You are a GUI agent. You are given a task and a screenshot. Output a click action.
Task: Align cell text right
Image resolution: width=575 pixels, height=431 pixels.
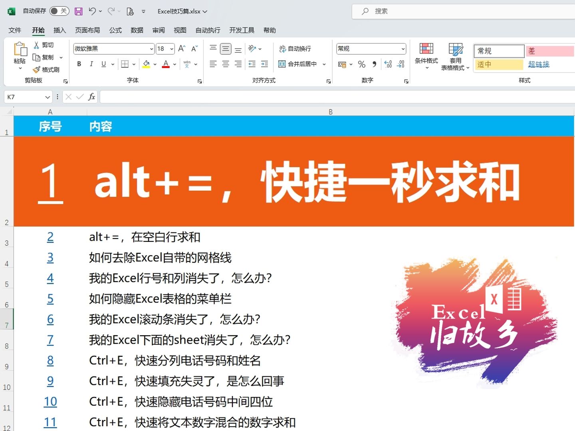point(238,64)
